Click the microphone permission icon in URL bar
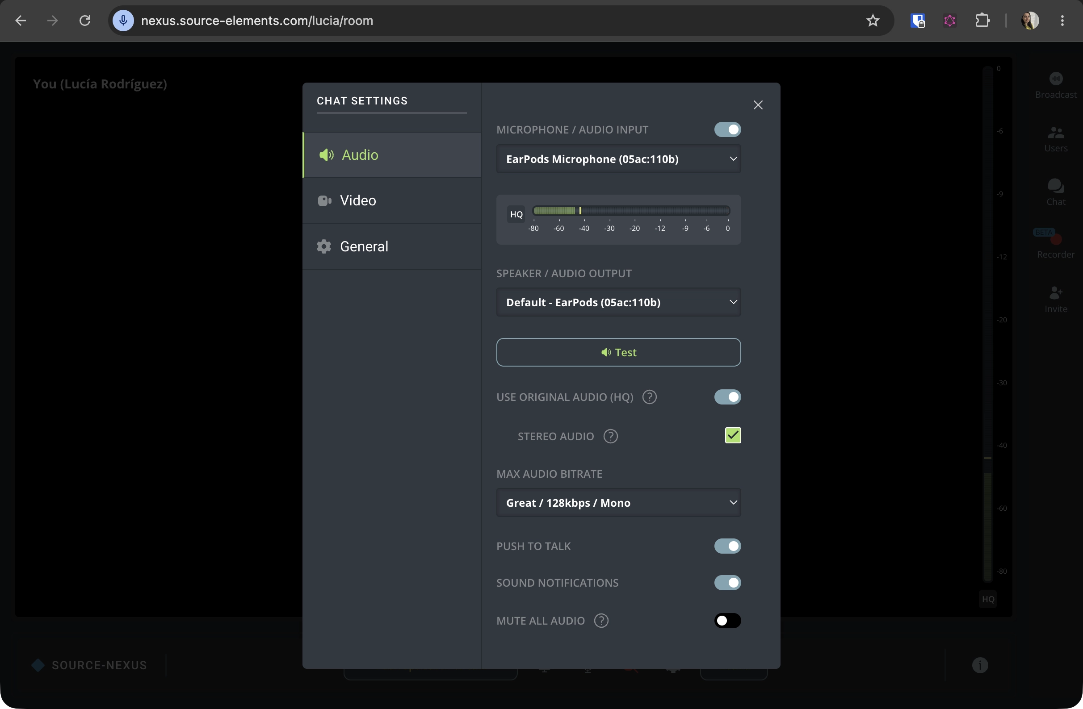The image size is (1083, 709). point(123,21)
